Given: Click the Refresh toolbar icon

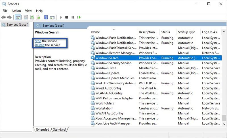Looking at the screenshot, I should pos(32,17).
